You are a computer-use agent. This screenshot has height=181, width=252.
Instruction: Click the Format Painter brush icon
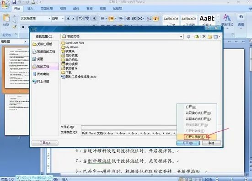pos(15,26)
